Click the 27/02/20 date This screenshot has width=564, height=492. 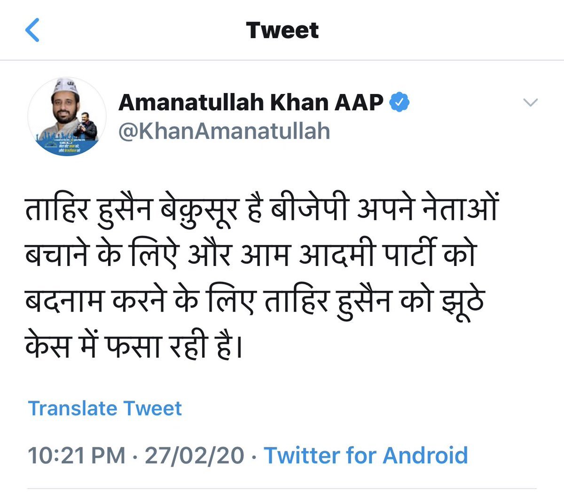click(x=194, y=455)
